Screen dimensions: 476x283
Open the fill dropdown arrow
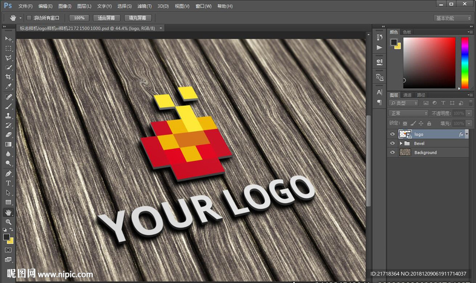[x=469, y=123]
